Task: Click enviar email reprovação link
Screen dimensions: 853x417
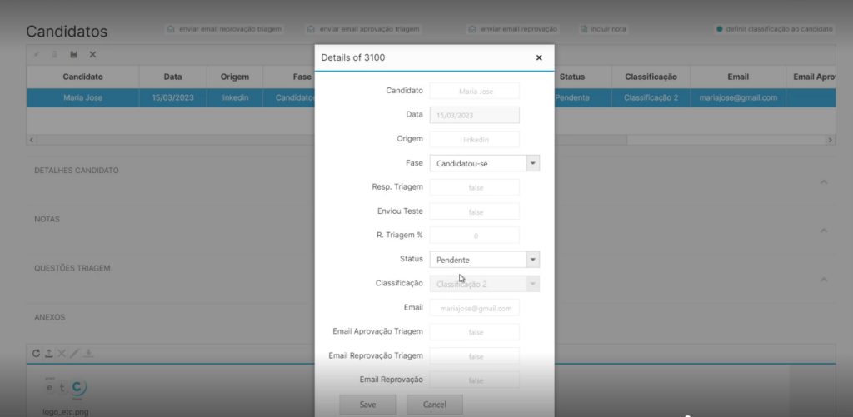Action: [x=519, y=29]
